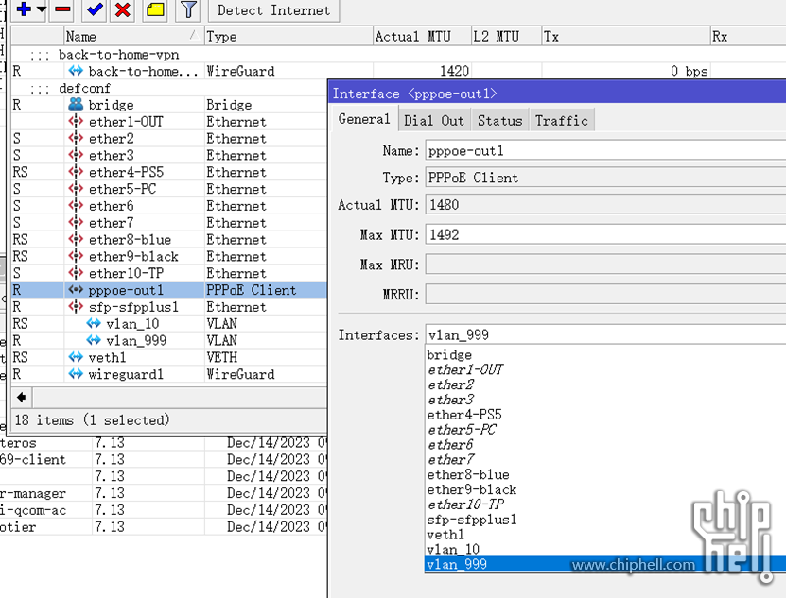The height and width of the screenshot is (598, 786).
Task: Click the ether6 Ethernet icon
Action: pos(76,206)
